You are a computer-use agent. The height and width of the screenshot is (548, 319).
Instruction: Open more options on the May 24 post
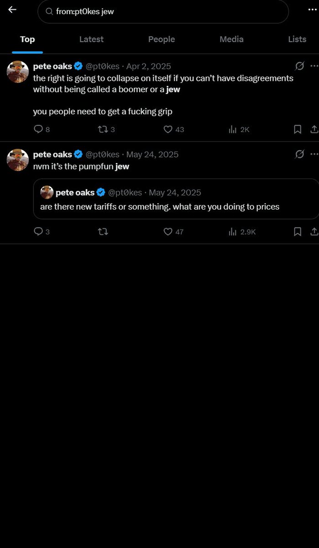pos(314,154)
